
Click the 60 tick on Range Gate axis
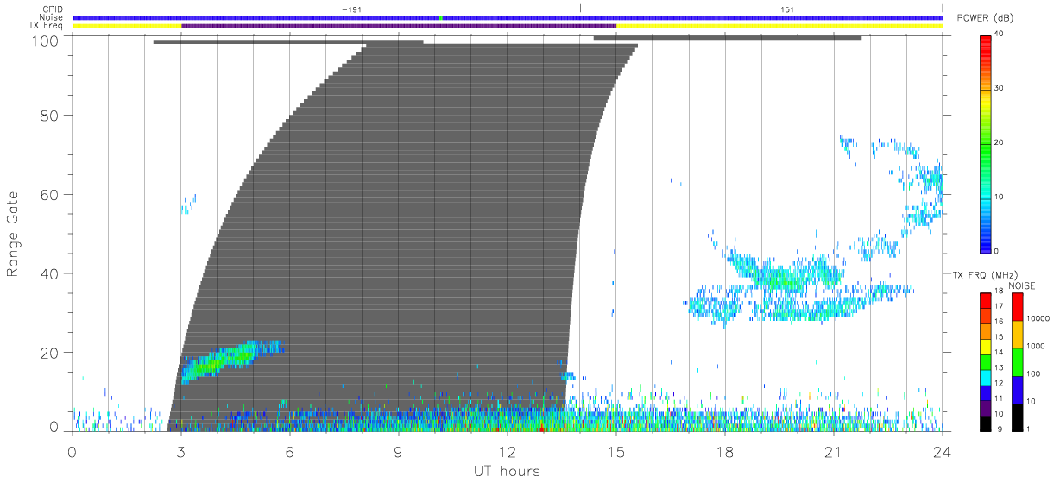click(48, 194)
